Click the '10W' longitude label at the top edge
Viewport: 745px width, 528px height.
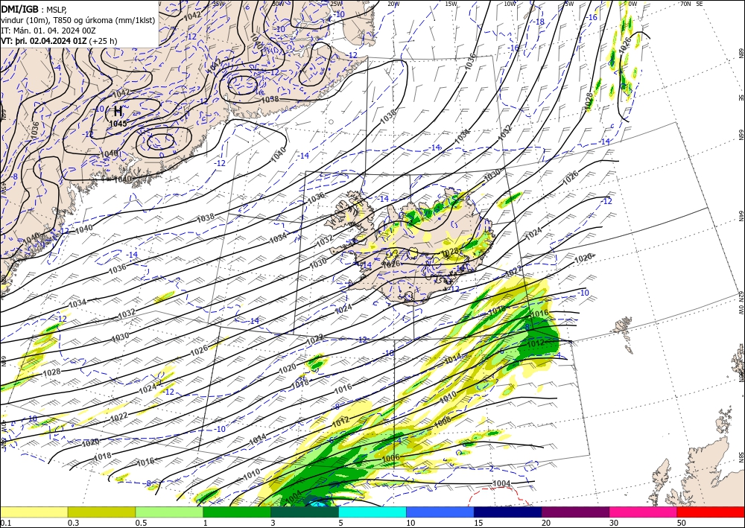510,4
